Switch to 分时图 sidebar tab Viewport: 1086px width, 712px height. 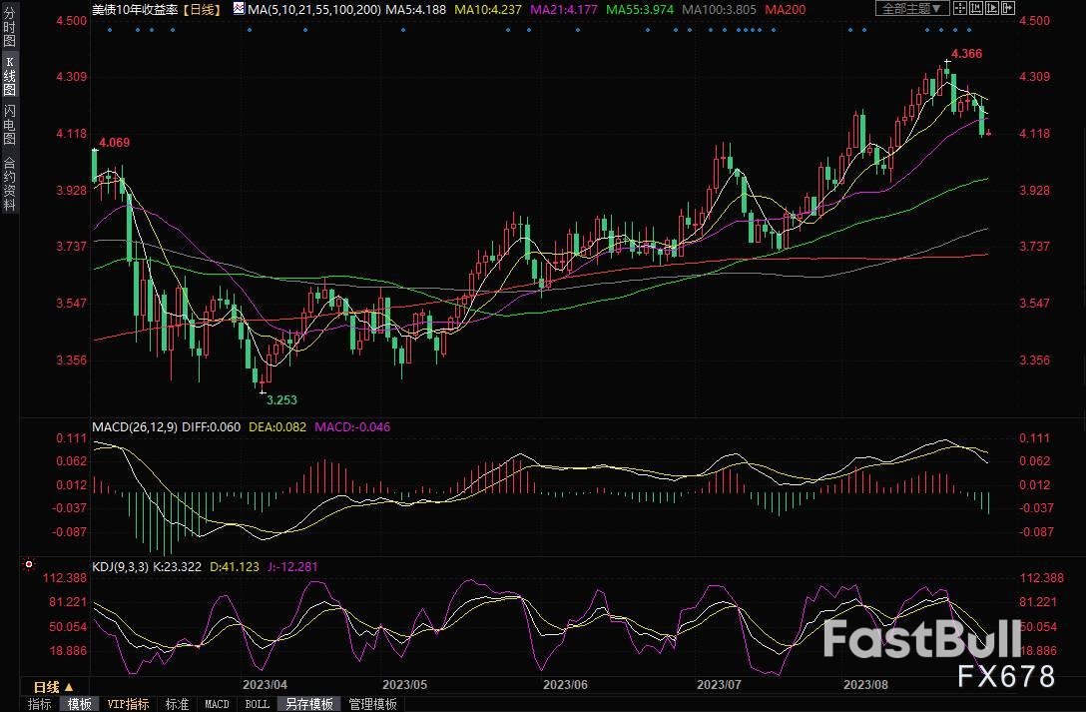(x=9, y=26)
